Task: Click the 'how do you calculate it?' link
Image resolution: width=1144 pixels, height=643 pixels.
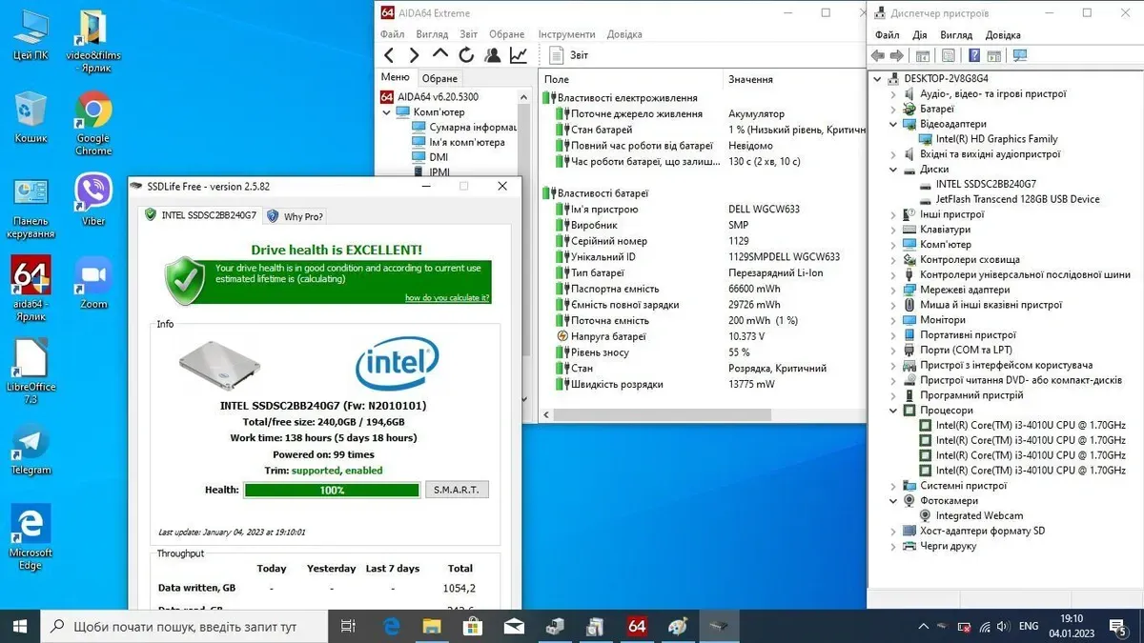Action: pos(446,298)
